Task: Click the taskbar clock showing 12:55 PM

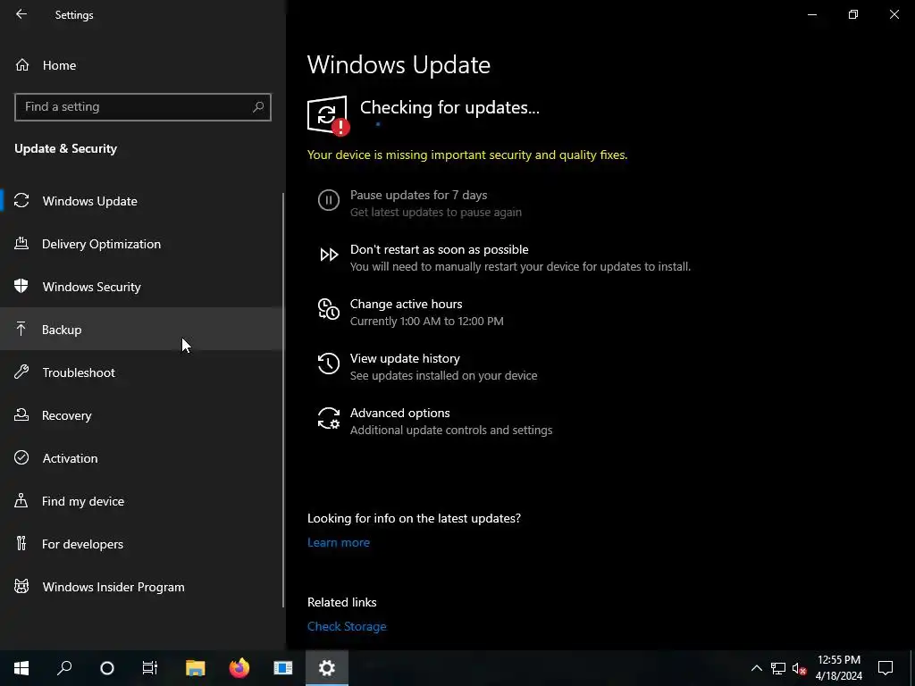Action: click(838, 660)
